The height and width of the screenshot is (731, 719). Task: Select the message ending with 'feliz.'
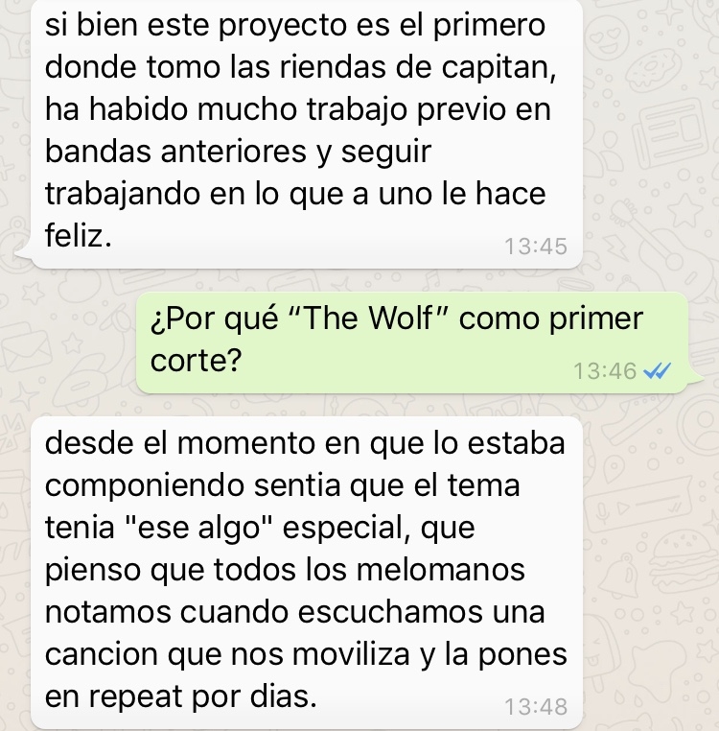[x=307, y=133]
